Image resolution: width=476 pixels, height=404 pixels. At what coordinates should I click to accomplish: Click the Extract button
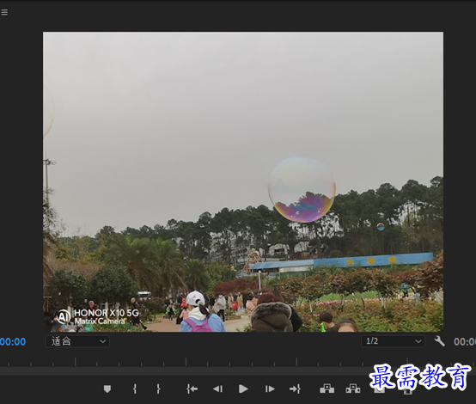pyautogui.click(x=353, y=389)
